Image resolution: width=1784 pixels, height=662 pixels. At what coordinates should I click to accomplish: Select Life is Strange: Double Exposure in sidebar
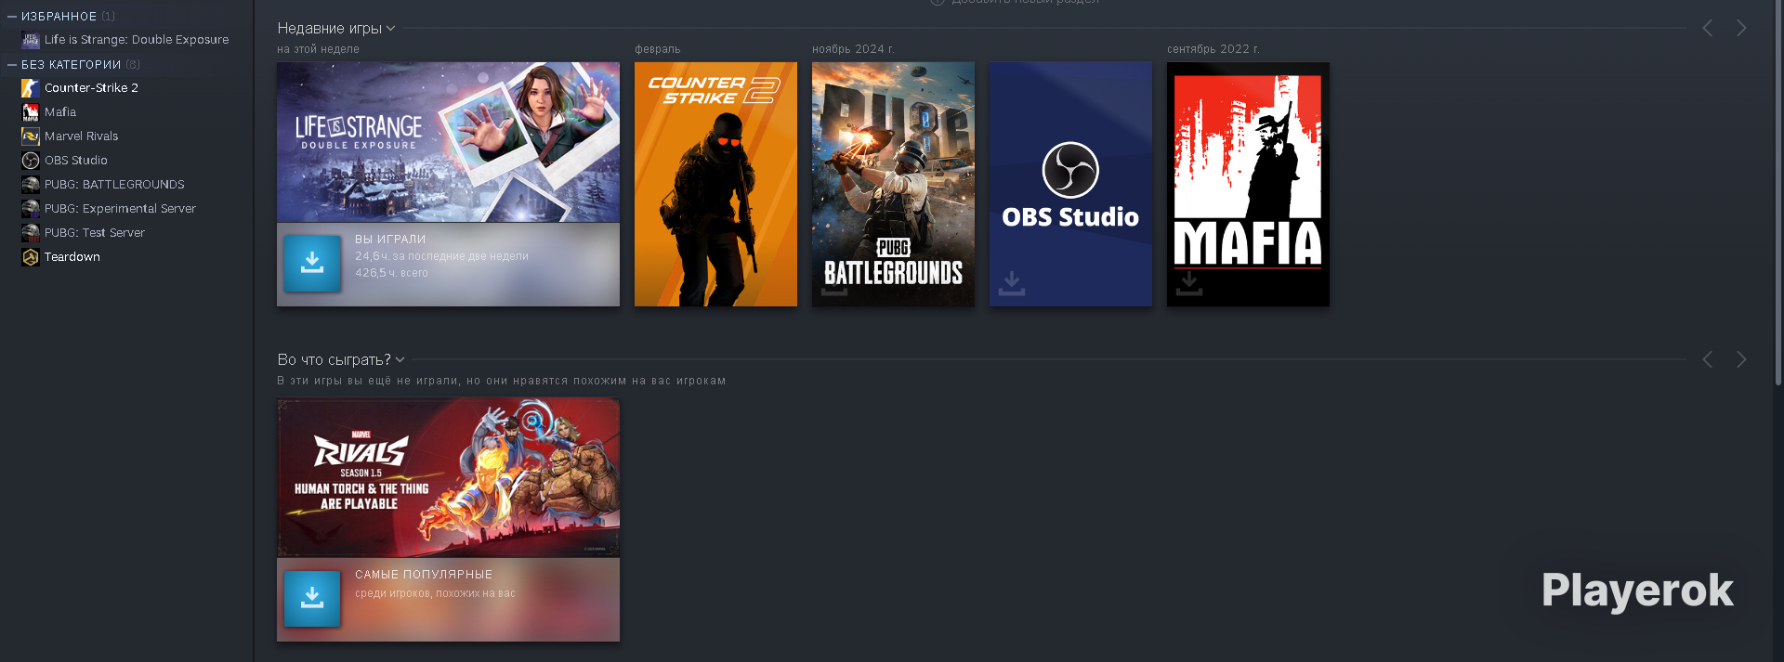(x=137, y=40)
